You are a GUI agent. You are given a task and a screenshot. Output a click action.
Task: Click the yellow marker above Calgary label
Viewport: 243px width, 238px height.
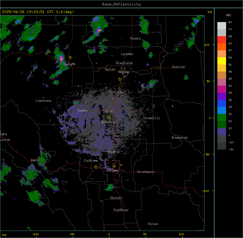[114, 166]
